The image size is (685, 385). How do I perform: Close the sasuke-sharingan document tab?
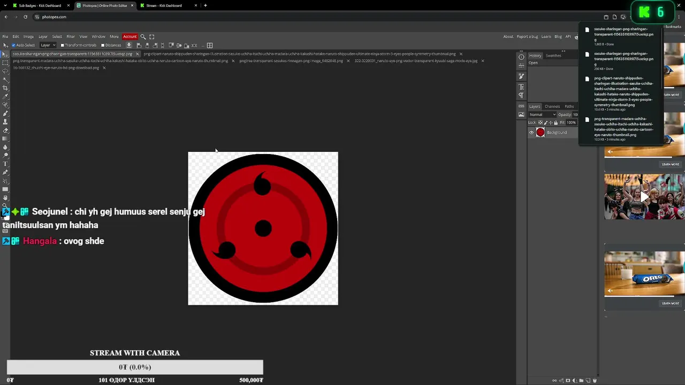138,54
